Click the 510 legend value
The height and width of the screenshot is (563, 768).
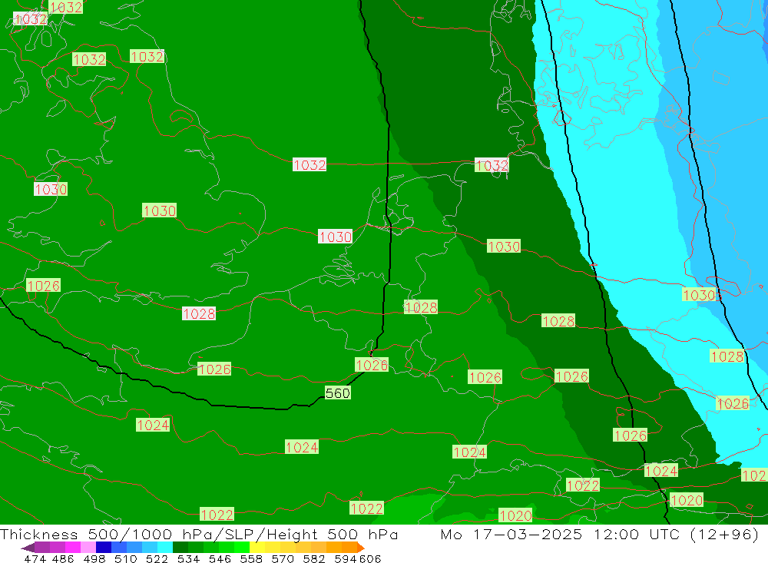tap(125, 558)
